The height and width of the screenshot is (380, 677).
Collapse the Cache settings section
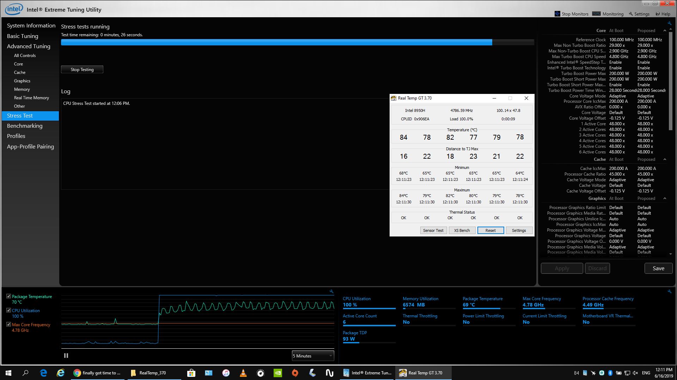tap(665, 159)
